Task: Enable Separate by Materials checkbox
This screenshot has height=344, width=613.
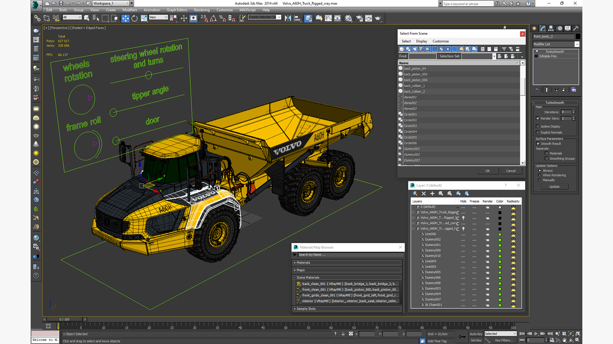Action: 547,154
